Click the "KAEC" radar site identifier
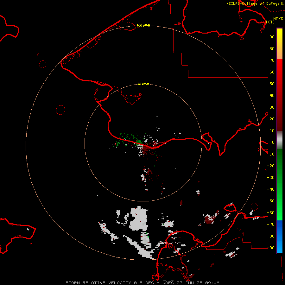 coord(168,283)
